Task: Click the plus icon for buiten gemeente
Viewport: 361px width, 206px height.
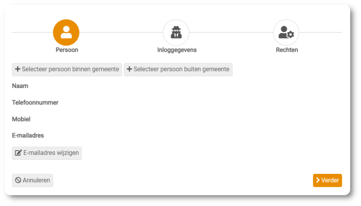Action: [x=130, y=69]
